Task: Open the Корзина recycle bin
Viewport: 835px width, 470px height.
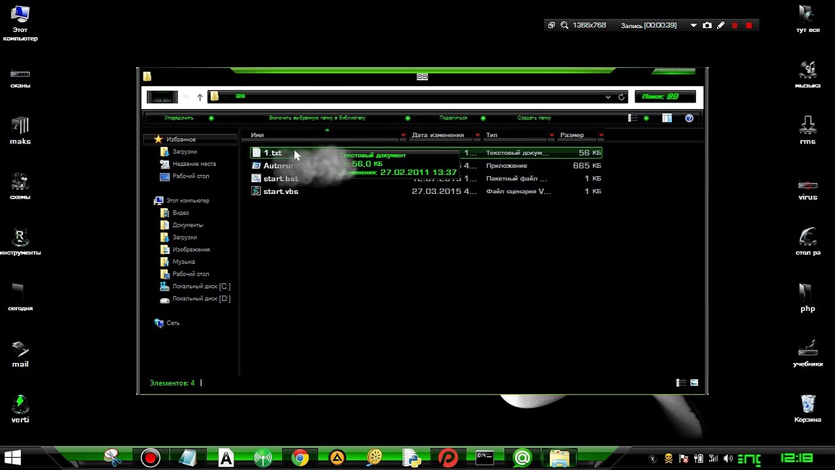Action: pos(808,409)
